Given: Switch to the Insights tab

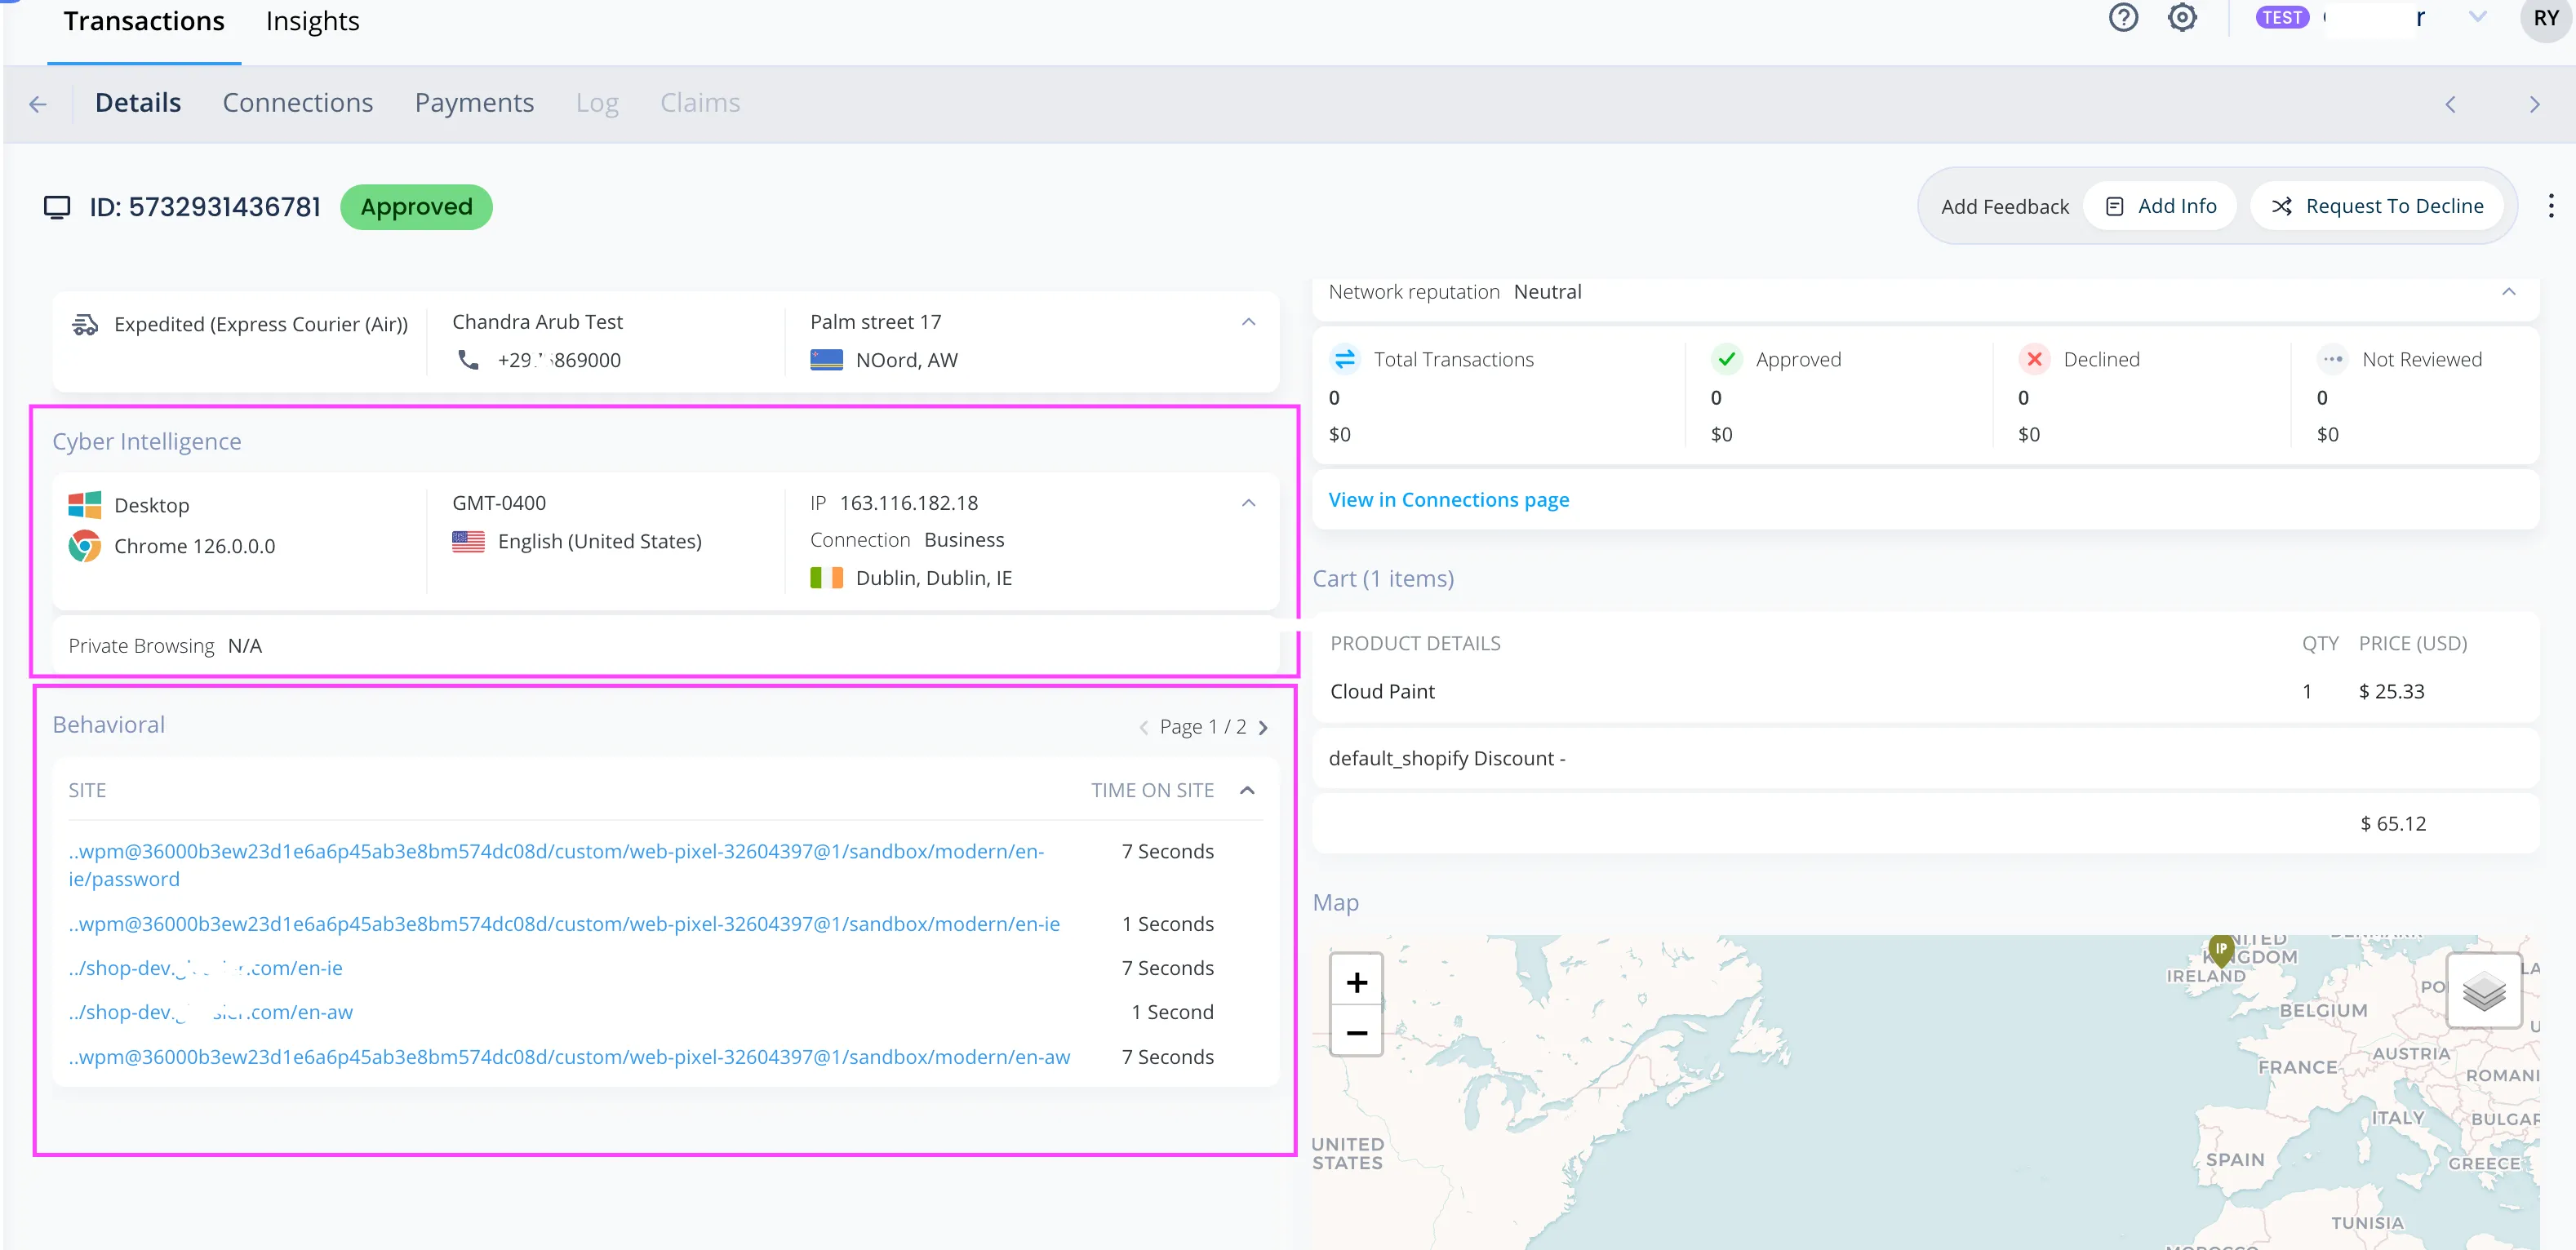Looking at the screenshot, I should pos(312,21).
